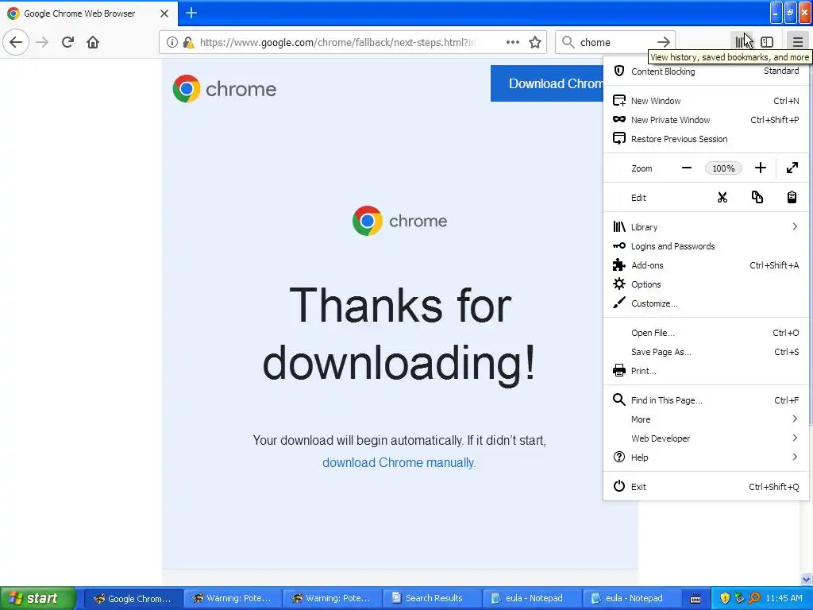Select New Window from menu
This screenshot has height=610, width=813.
tap(706, 101)
